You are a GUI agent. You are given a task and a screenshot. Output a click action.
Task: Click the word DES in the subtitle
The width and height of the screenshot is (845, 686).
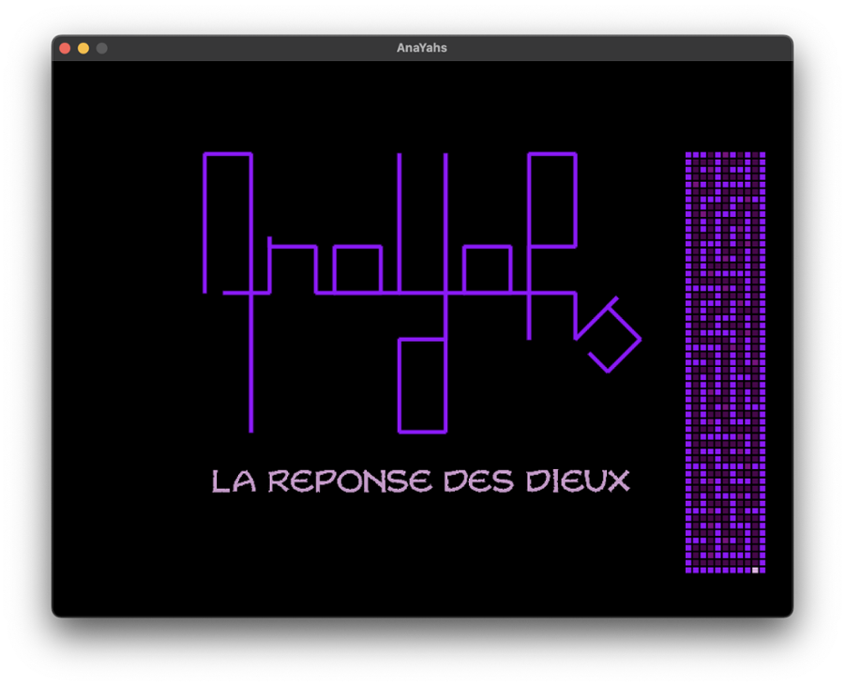[x=478, y=481]
